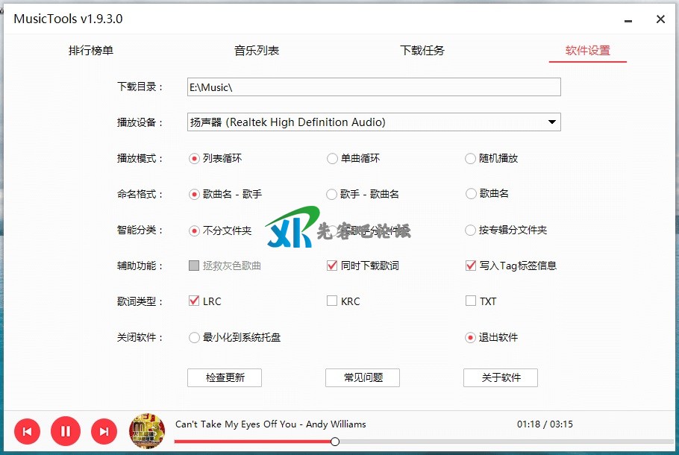Screen dimensions: 679x455
Task: Choose 最小化到系统托盘 on close
Action: click(x=195, y=337)
